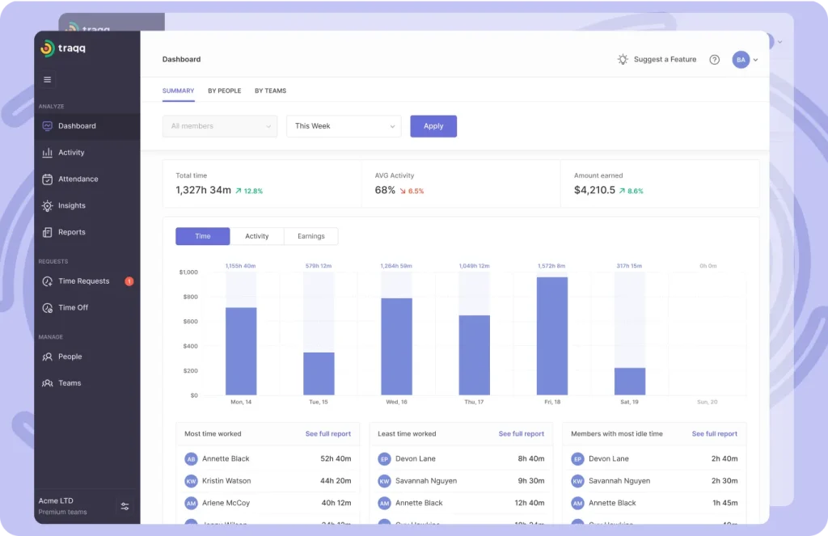Expand the BA profile menu chevron

coord(756,60)
